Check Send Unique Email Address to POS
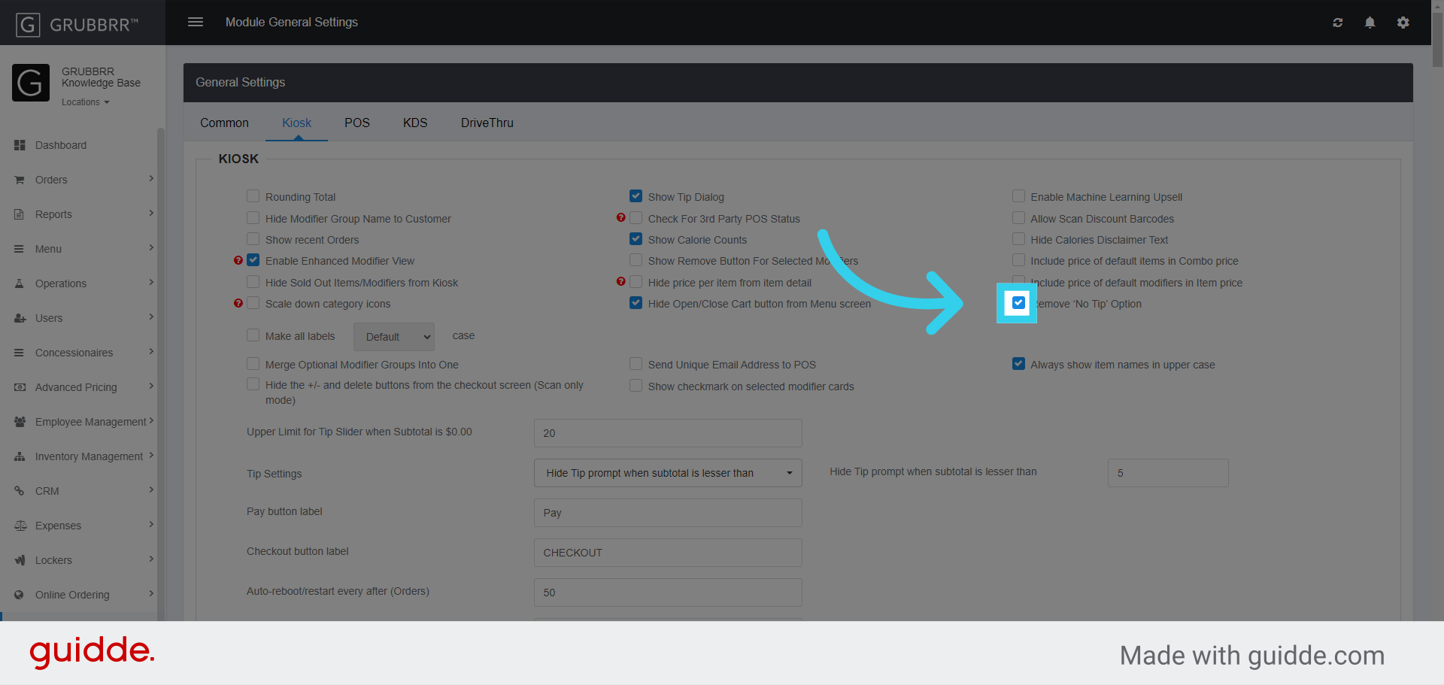The image size is (1444, 685). [636, 364]
